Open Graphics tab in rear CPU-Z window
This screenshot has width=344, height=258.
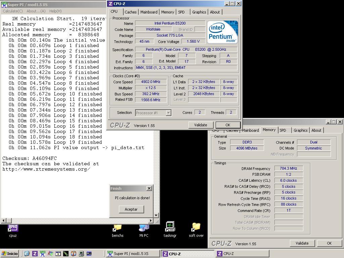coord(301,130)
